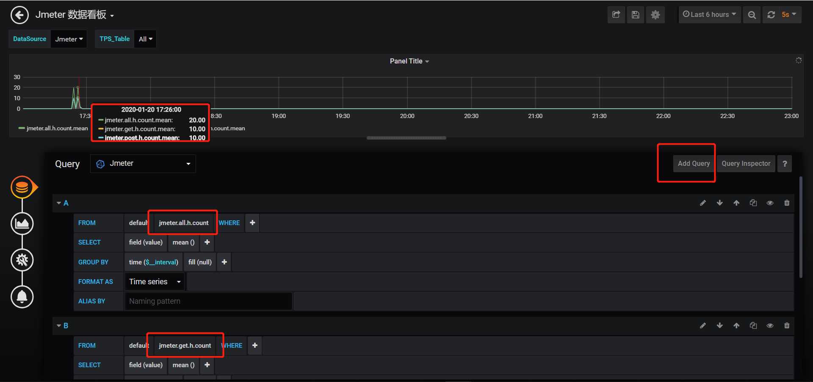Add WHERE condition in query A
Viewport: 813px width, 382px height.
click(252, 223)
